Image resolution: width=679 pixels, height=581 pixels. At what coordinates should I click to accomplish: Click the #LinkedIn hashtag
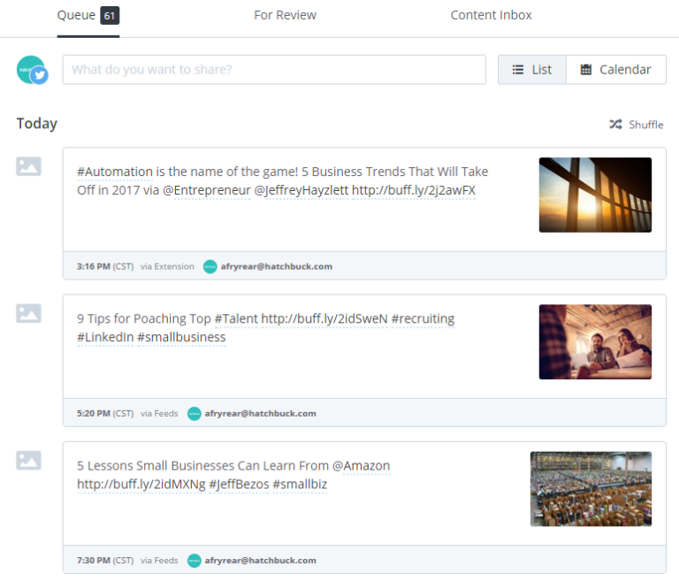pos(105,338)
